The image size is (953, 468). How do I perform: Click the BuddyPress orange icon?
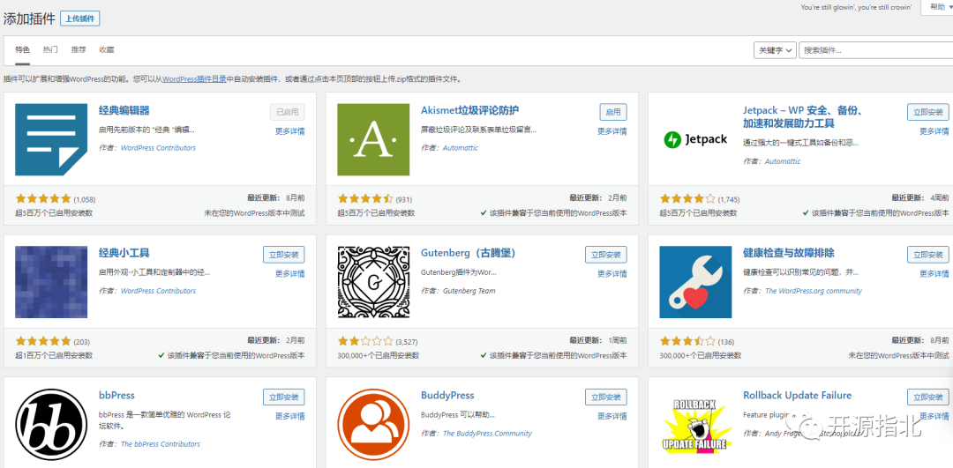373,425
